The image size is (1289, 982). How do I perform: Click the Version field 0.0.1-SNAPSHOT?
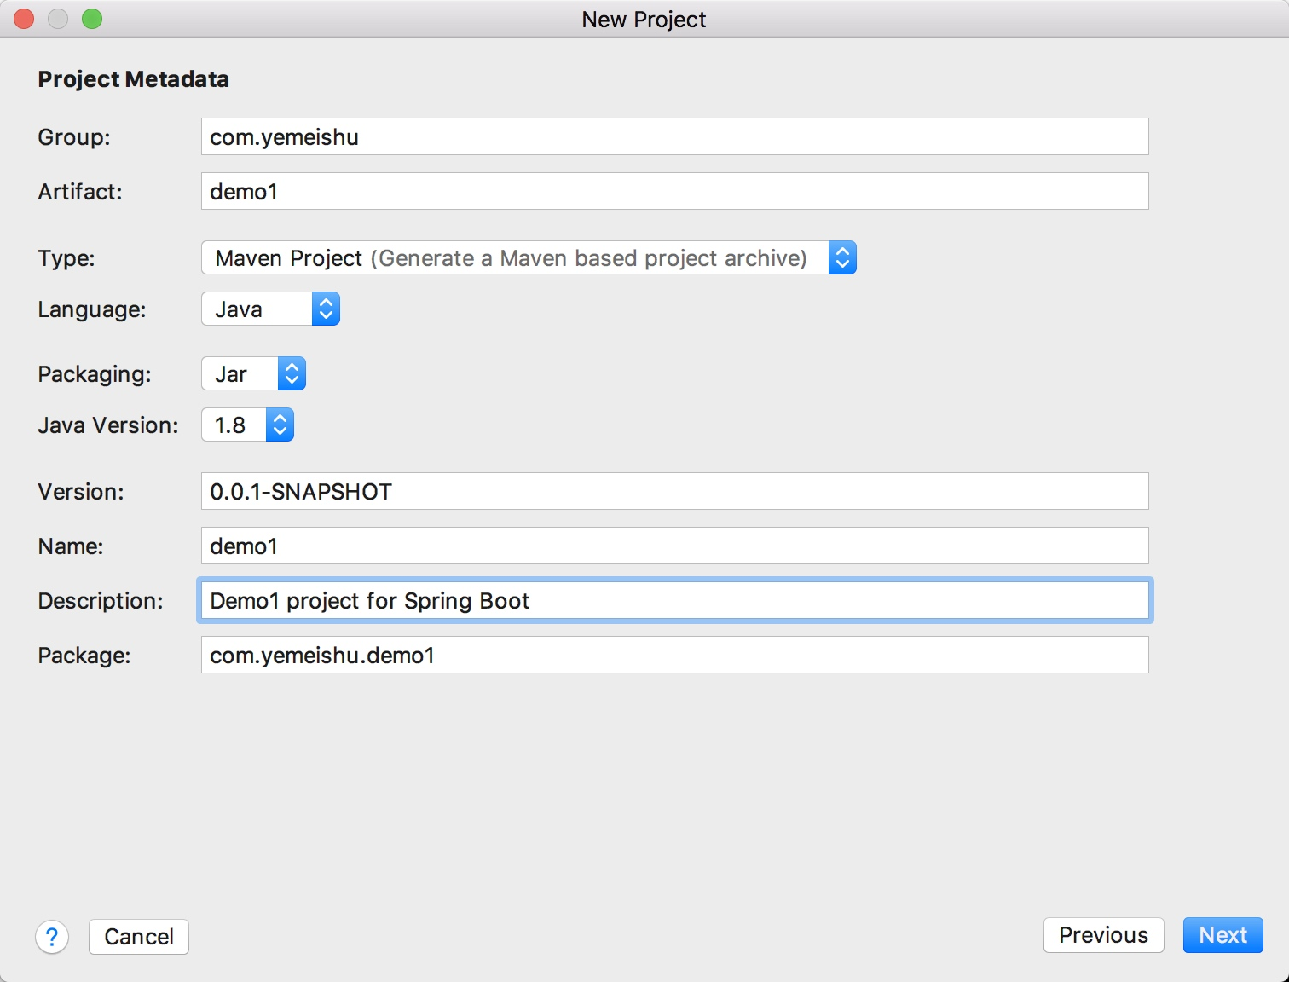[674, 491]
